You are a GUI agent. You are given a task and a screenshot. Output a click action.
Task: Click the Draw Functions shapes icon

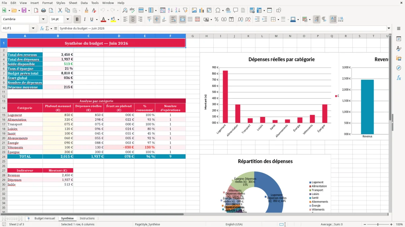[279, 10]
